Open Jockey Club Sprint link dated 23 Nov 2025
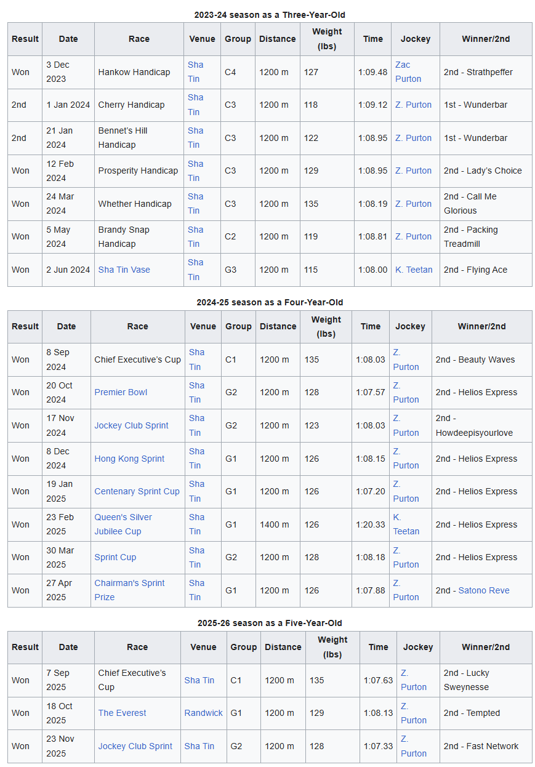 coord(135,746)
